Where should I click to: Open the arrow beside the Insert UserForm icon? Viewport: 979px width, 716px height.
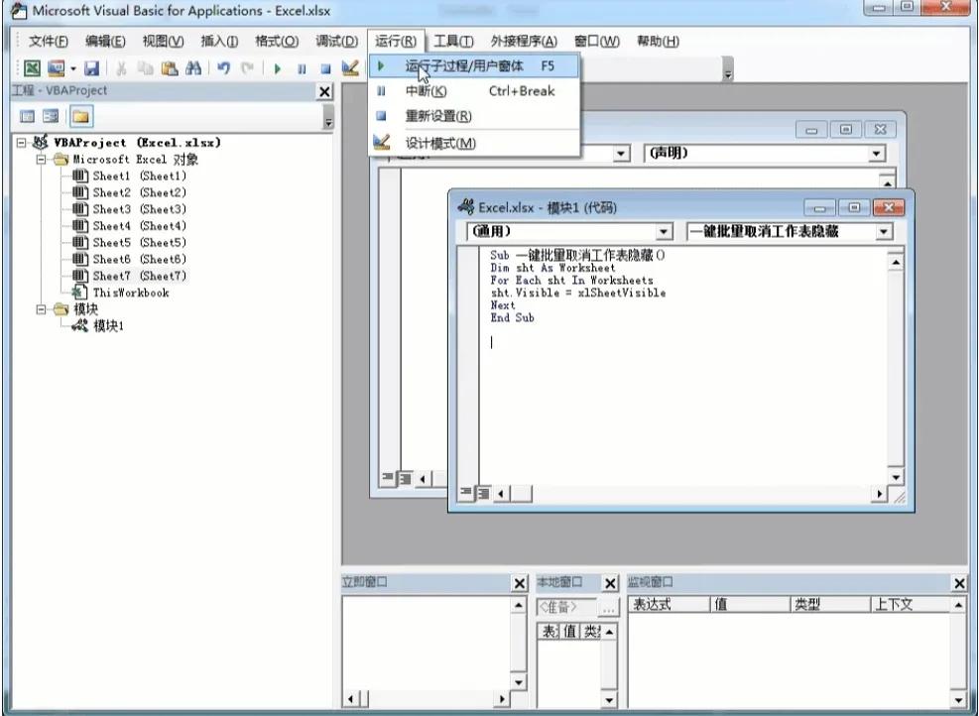point(73,68)
